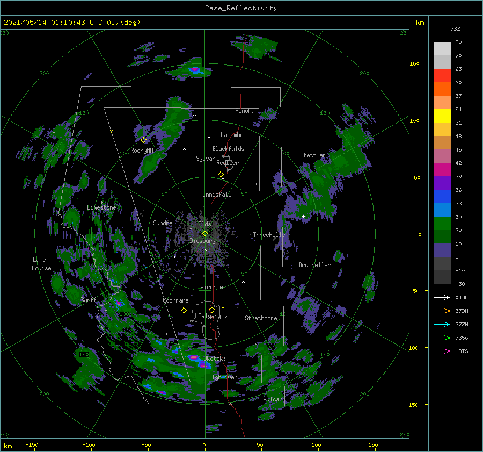
Task: Click the Limestone label
Action: 101,207
